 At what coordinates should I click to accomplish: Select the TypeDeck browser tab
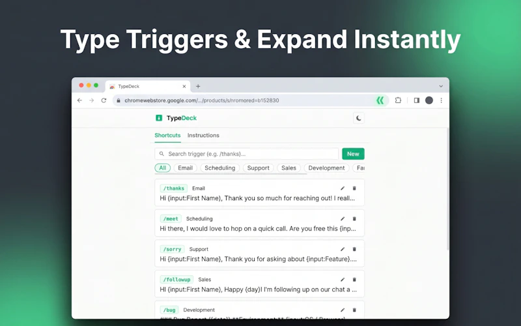click(148, 86)
